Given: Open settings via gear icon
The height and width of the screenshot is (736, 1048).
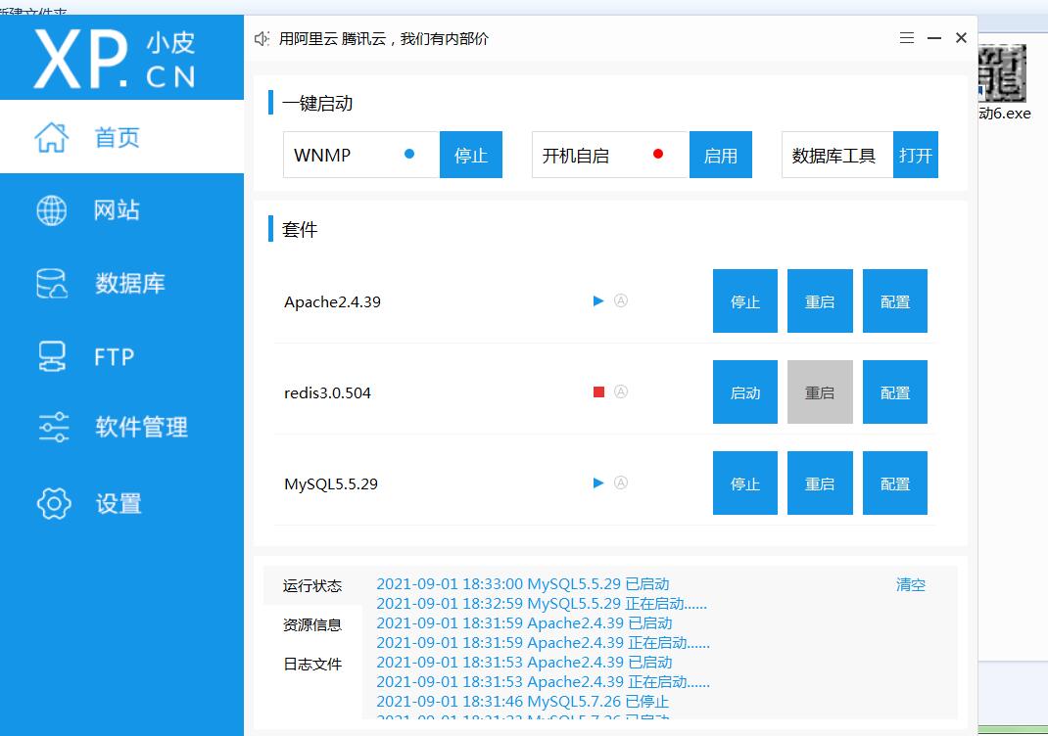Looking at the screenshot, I should click(x=53, y=503).
